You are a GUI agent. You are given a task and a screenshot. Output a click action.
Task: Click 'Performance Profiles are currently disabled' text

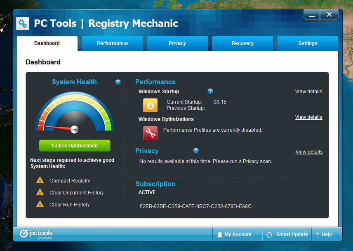212,130
